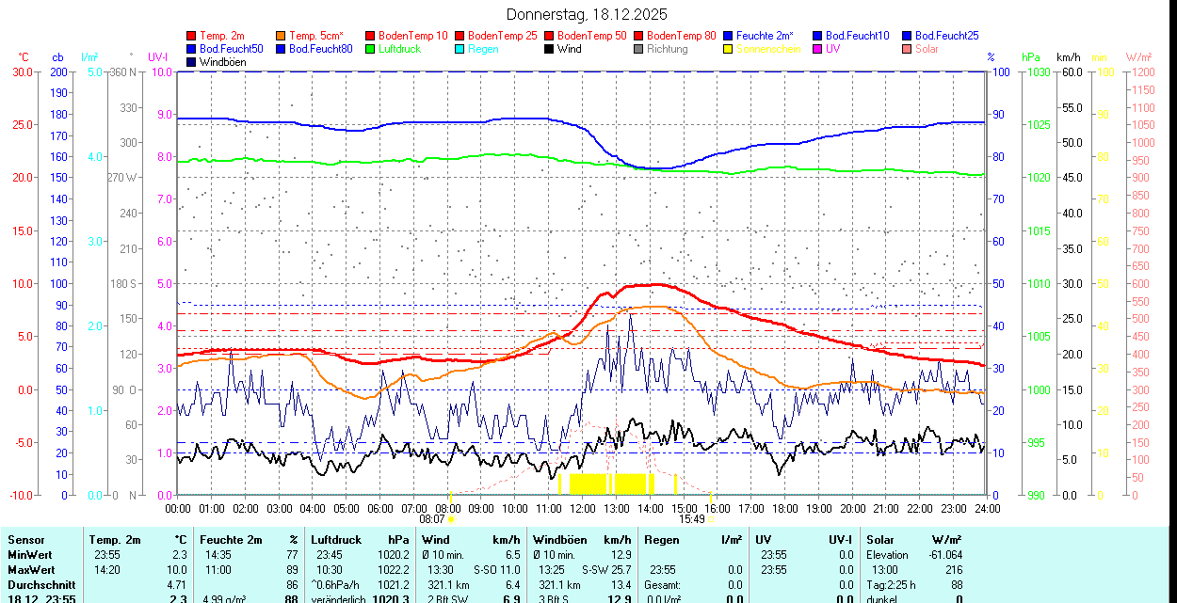
Task: Click the chart title Donnerstag, 18.12.2025
Action: tap(587, 14)
